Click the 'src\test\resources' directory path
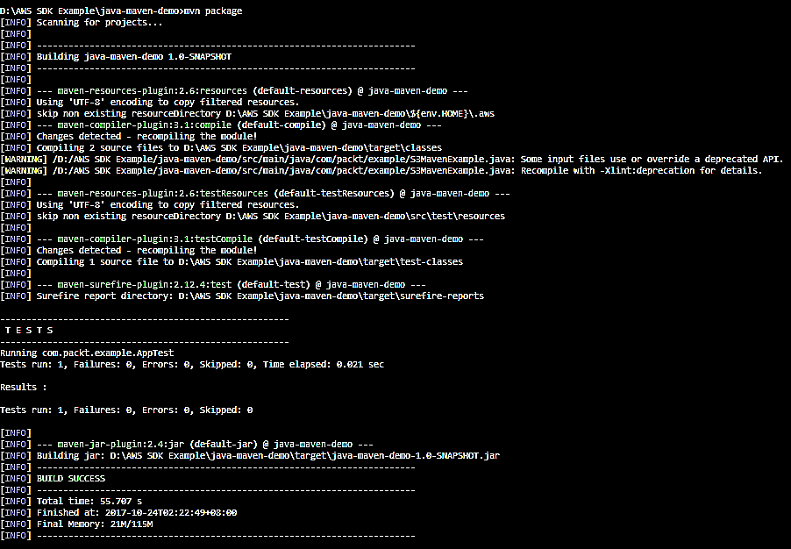This screenshot has width=791, height=549. [458, 216]
